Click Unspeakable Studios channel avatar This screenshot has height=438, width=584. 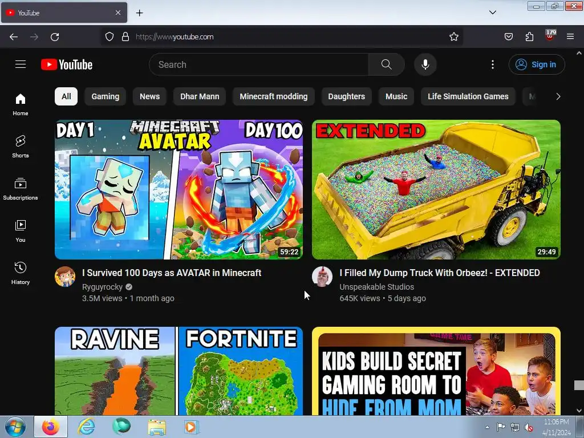[x=322, y=277]
